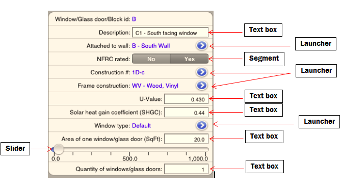Viewport: 342px width, 190px height.
Task: Click the Area of one window field
Action: coord(186,139)
